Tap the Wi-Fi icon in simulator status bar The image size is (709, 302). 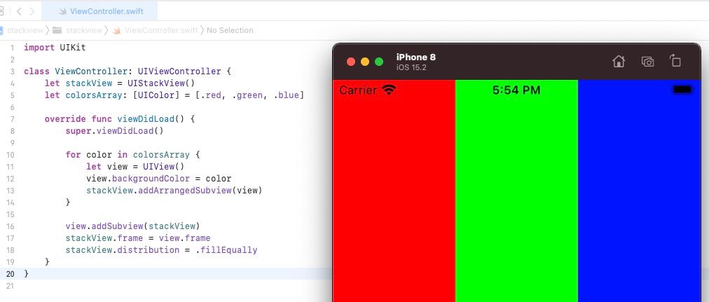pyautogui.click(x=389, y=90)
